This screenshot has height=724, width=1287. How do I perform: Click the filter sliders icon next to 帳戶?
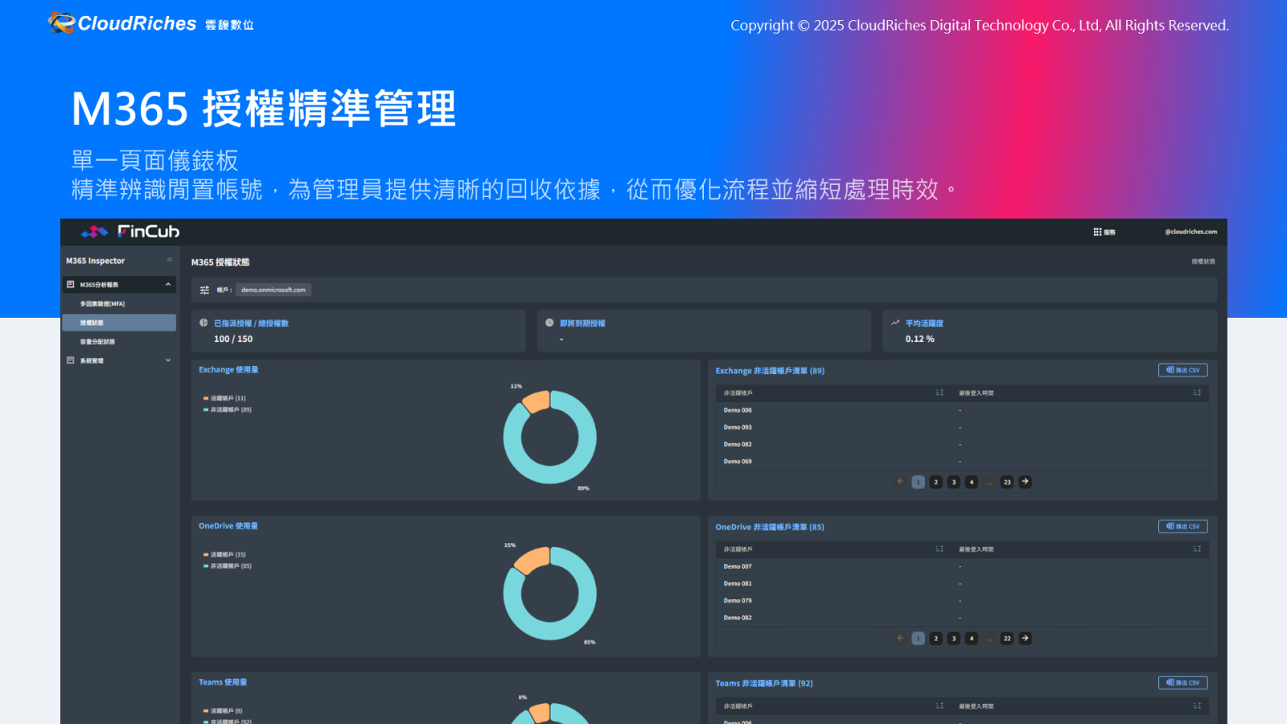(204, 290)
